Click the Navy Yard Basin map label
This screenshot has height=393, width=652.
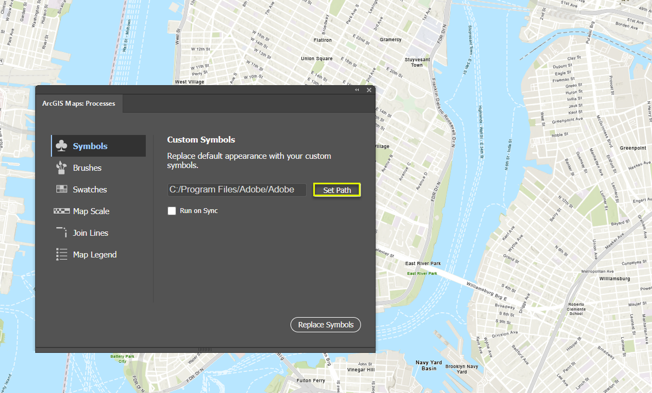point(429,365)
